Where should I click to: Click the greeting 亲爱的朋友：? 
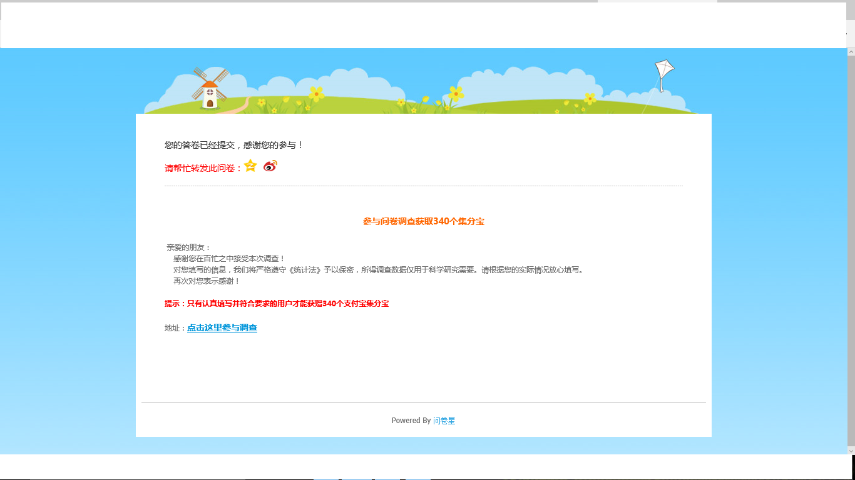pos(189,247)
